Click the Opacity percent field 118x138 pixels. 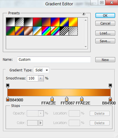coord(32,113)
